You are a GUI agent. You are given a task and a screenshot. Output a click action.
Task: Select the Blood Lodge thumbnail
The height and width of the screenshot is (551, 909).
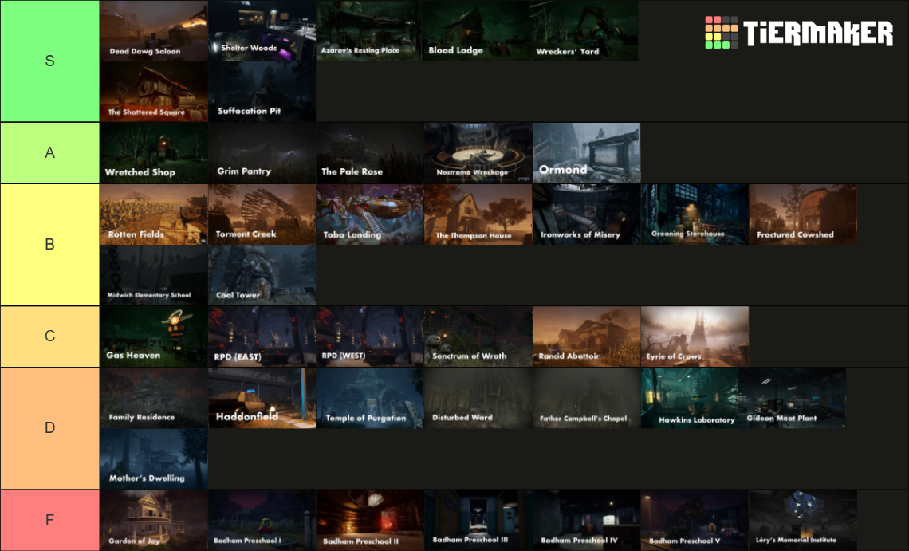(477, 30)
